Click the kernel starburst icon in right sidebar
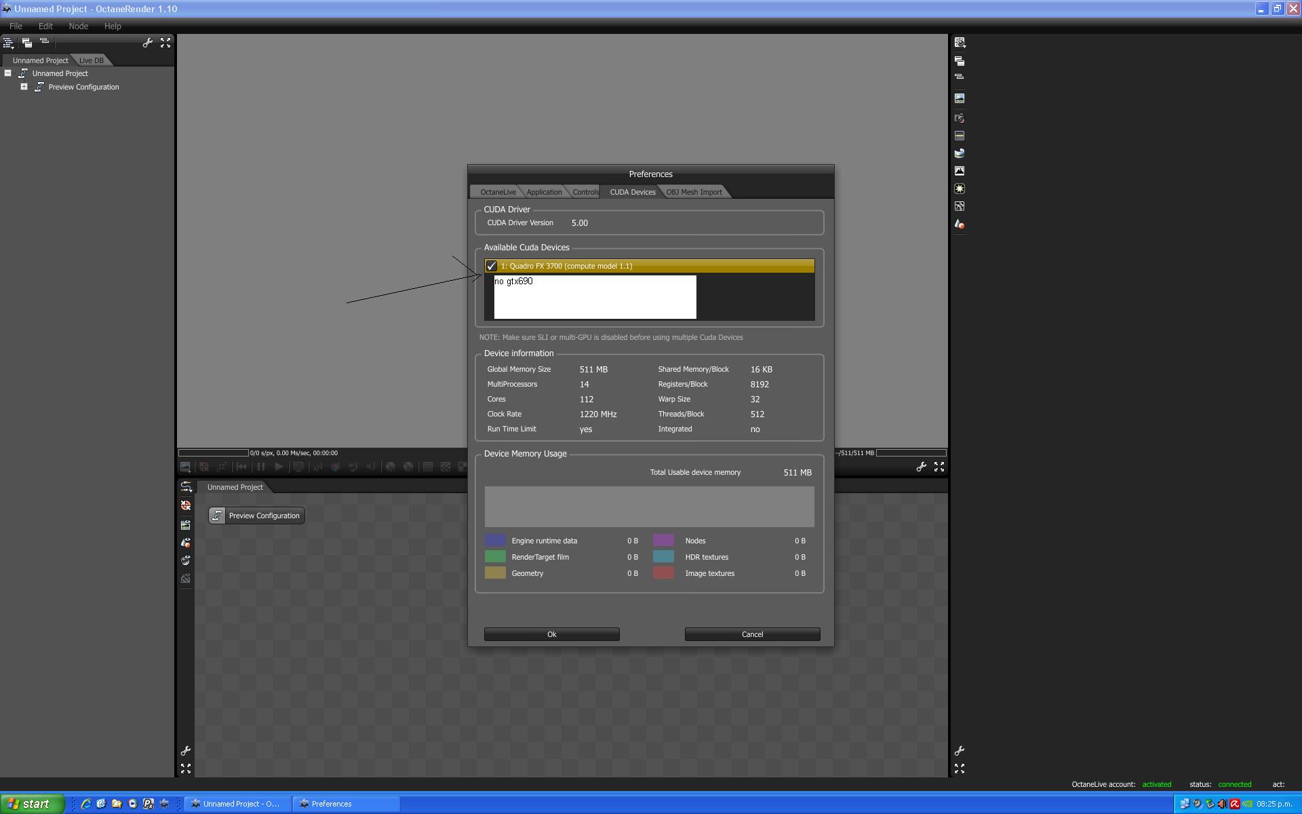Viewport: 1302px width, 814px height. click(x=960, y=189)
